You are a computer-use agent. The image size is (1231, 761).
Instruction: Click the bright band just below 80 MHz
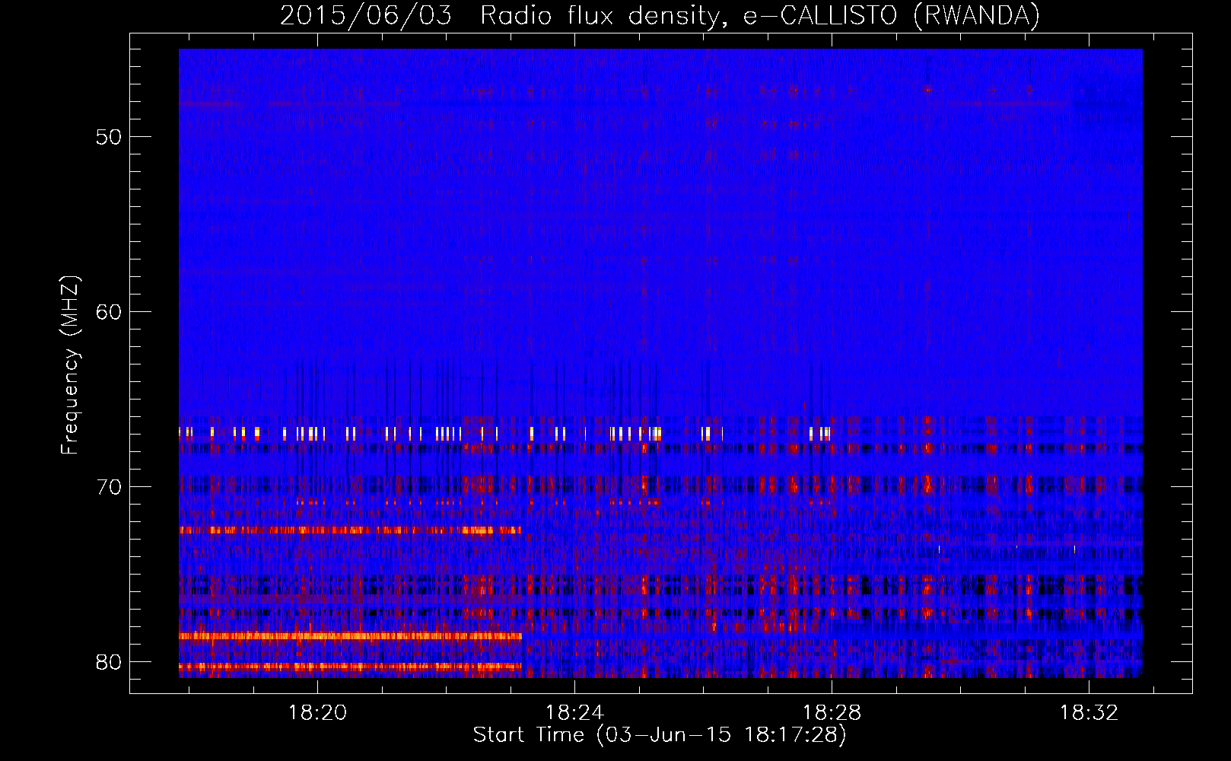350,667
